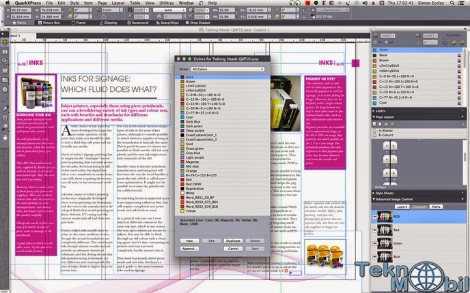Open the shade percentage stepper in Colors palette
This screenshot has height=293, width=470.
(x=393, y=35)
